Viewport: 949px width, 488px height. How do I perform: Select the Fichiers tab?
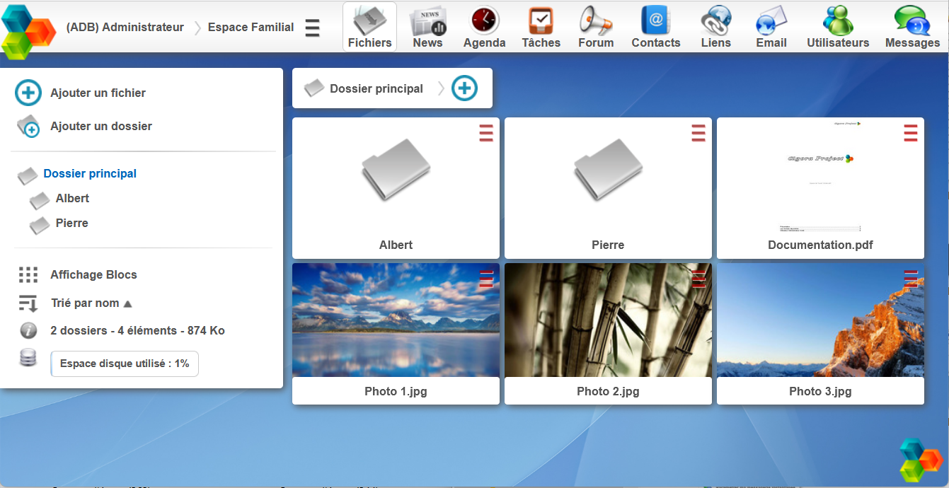tap(369, 27)
